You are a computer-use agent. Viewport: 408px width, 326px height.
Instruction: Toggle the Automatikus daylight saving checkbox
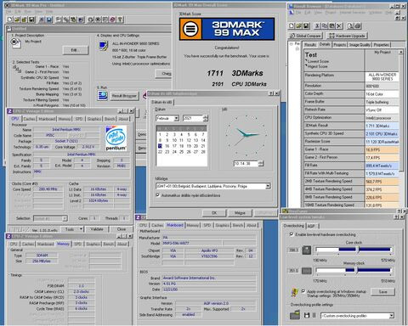pyautogui.click(x=158, y=195)
